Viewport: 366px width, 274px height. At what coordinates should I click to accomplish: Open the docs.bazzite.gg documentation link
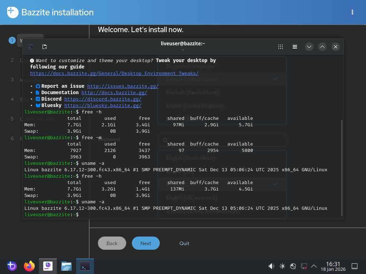pos(114,92)
